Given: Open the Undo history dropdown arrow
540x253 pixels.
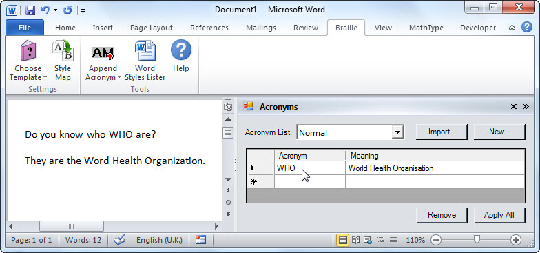Looking at the screenshot, I should point(55,10).
